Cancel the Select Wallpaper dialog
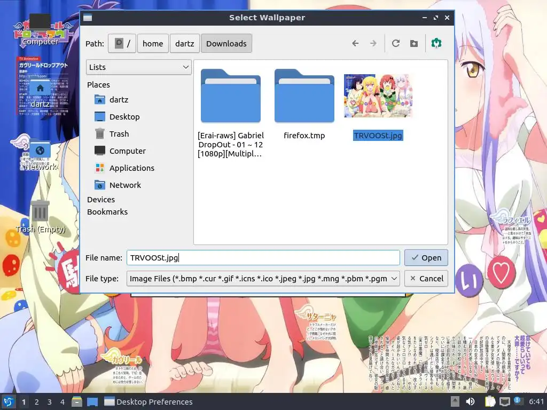Image resolution: width=547 pixels, height=410 pixels. pos(426,279)
